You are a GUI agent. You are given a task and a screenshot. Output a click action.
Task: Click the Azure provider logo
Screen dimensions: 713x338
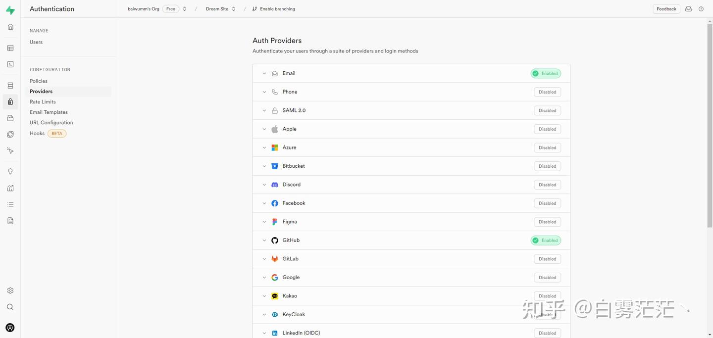[x=275, y=147]
